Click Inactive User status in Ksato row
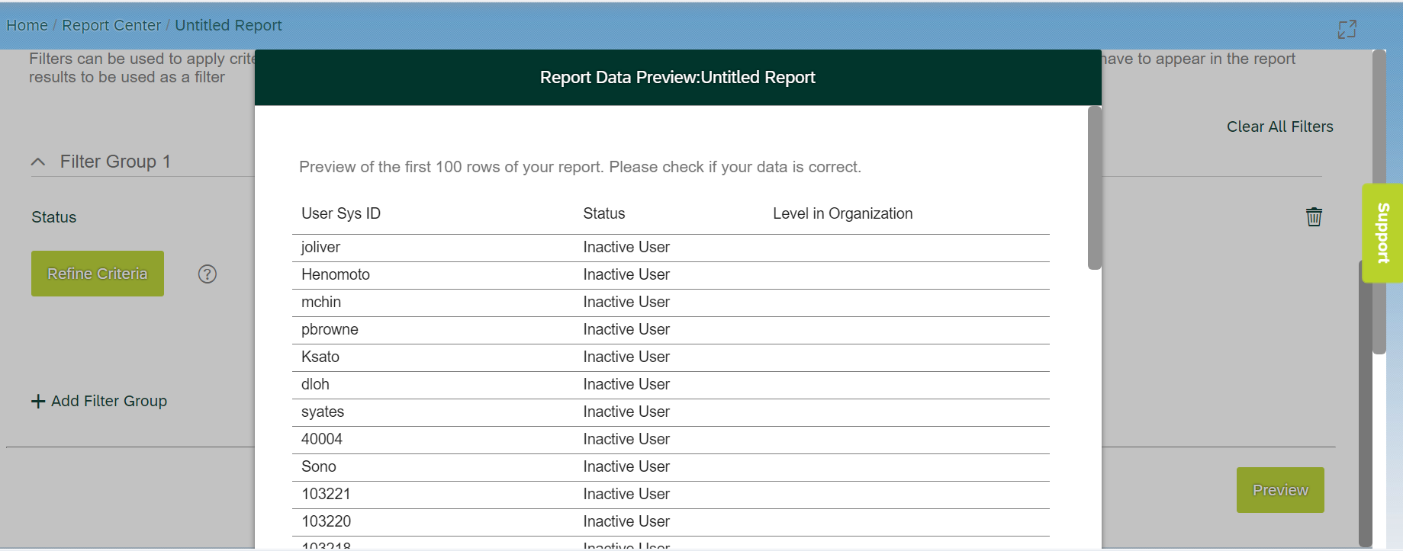Image resolution: width=1403 pixels, height=551 pixels. tap(626, 357)
